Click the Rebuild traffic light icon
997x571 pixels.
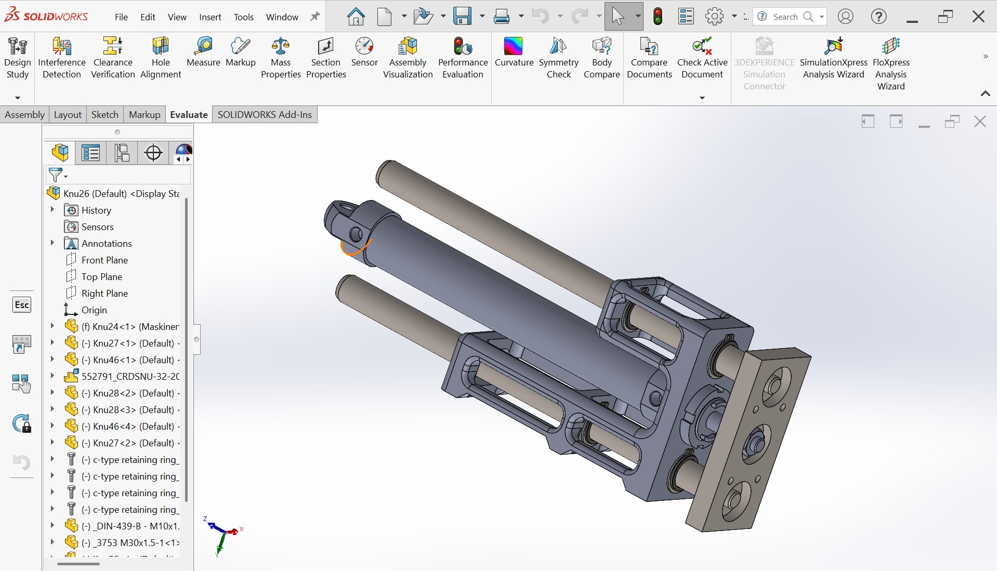658,17
